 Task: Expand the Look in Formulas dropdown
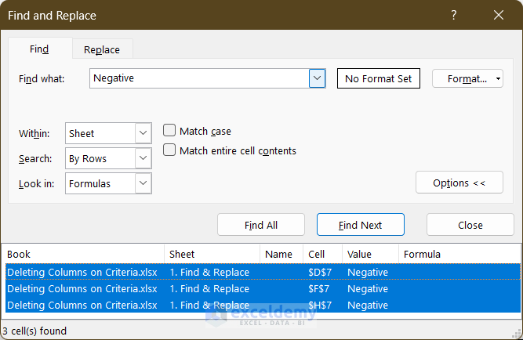click(143, 183)
